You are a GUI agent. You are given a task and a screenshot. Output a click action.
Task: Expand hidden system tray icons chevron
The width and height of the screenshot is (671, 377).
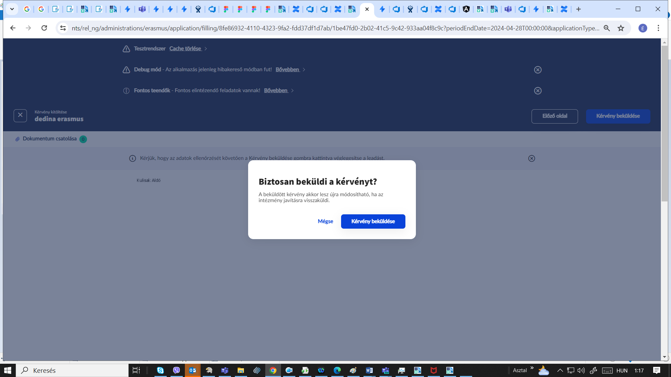(x=560, y=370)
